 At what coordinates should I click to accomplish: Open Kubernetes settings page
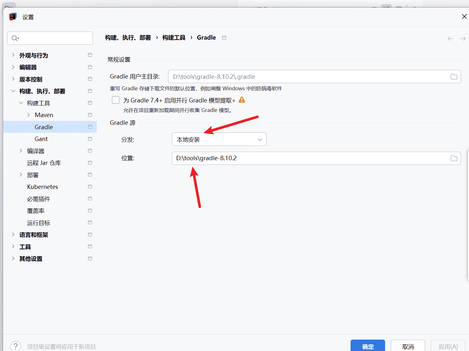point(42,187)
